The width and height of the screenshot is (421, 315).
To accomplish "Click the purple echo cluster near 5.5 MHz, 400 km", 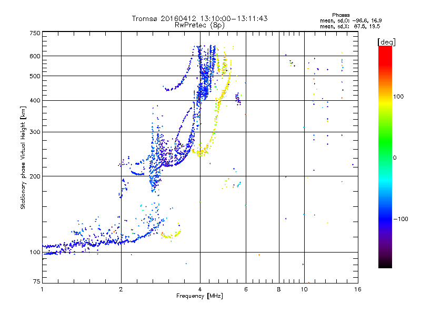I will click(238, 99).
